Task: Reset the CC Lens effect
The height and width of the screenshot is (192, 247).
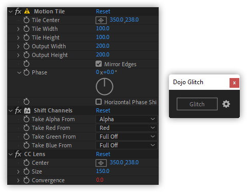Action: (x=103, y=154)
